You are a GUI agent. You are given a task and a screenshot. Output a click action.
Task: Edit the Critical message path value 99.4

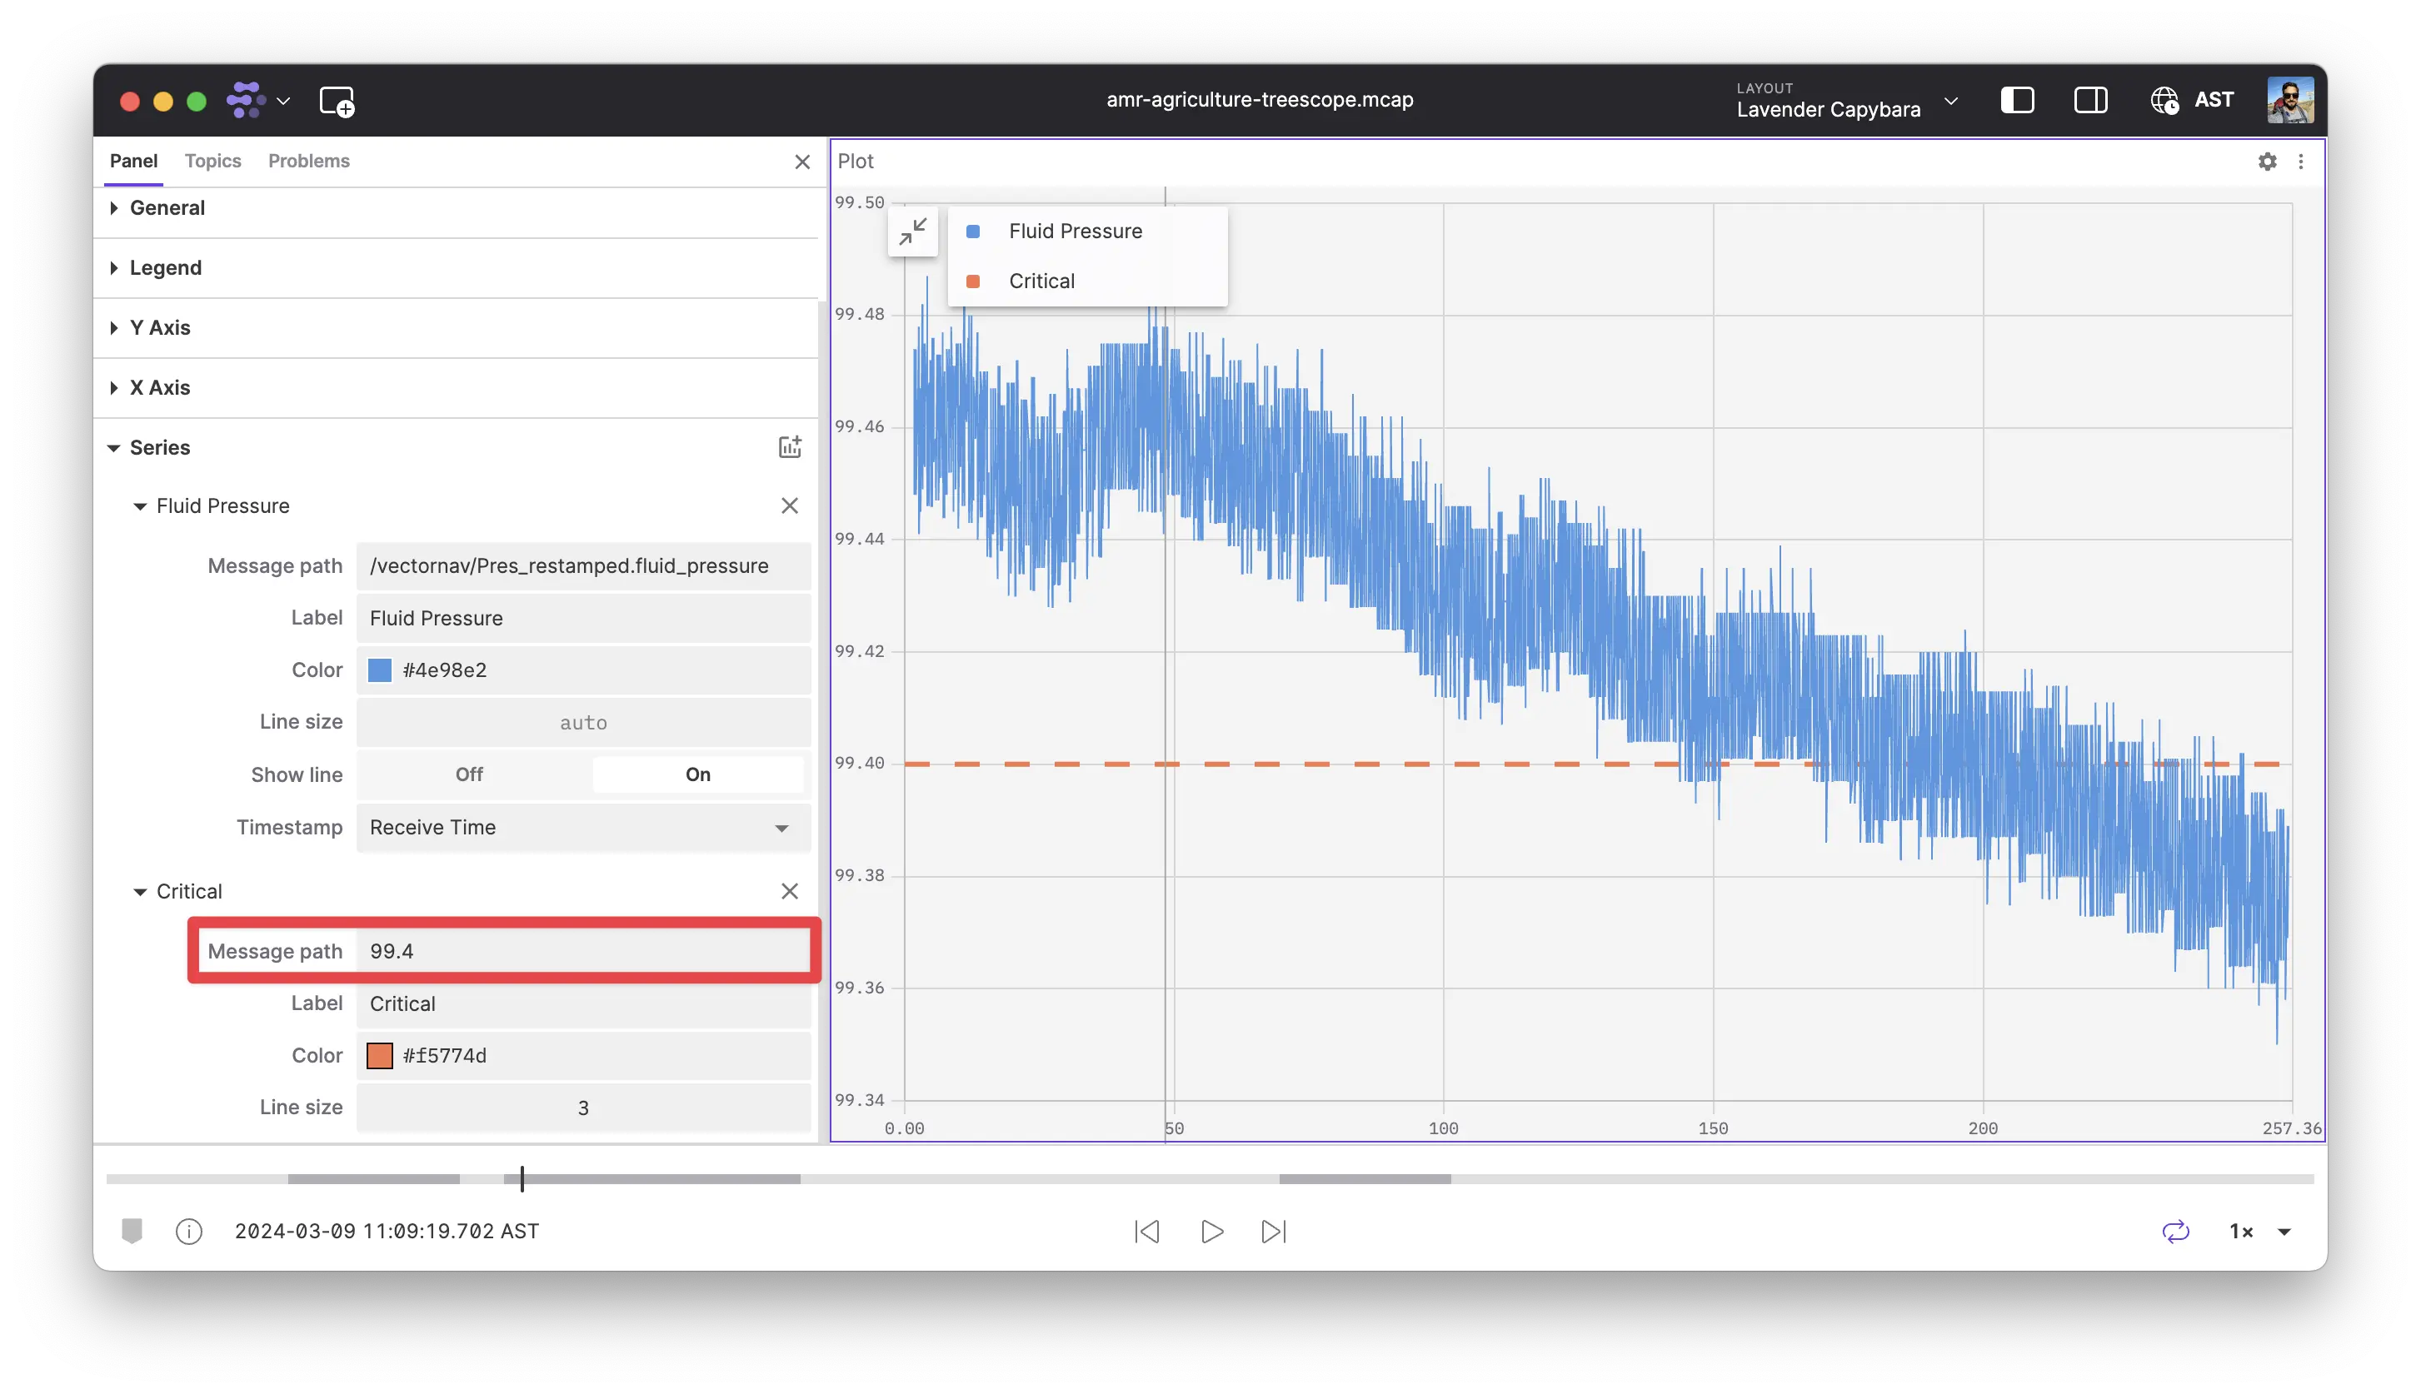click(x=582, y=951)
